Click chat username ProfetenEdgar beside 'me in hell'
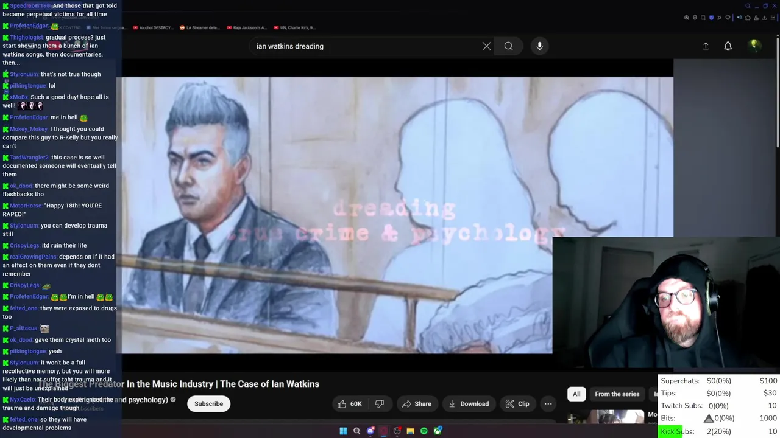The height and width of the screenshot is (438, 780). 29,117
